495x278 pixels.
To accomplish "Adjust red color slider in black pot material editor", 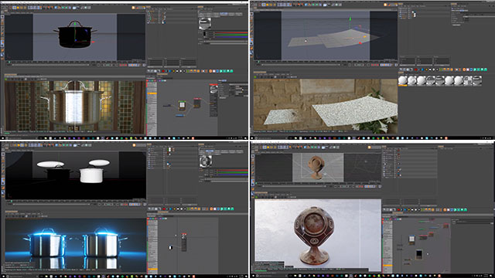I will pyautogui.click(x=230, y=32).
